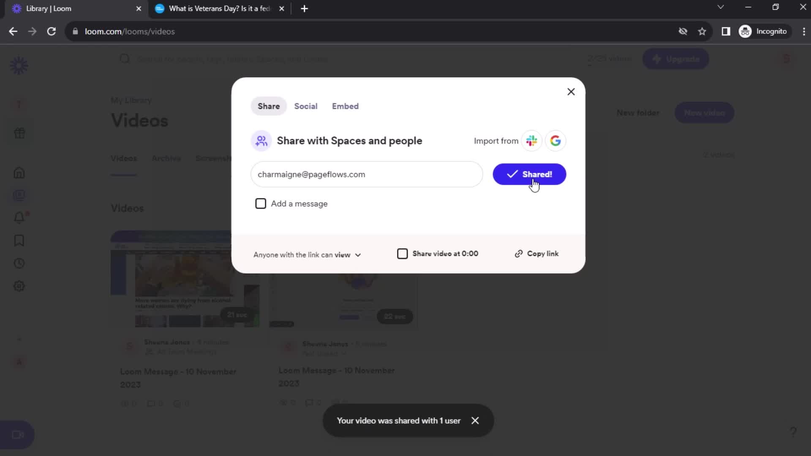Click the email input field

pos(367,174)
